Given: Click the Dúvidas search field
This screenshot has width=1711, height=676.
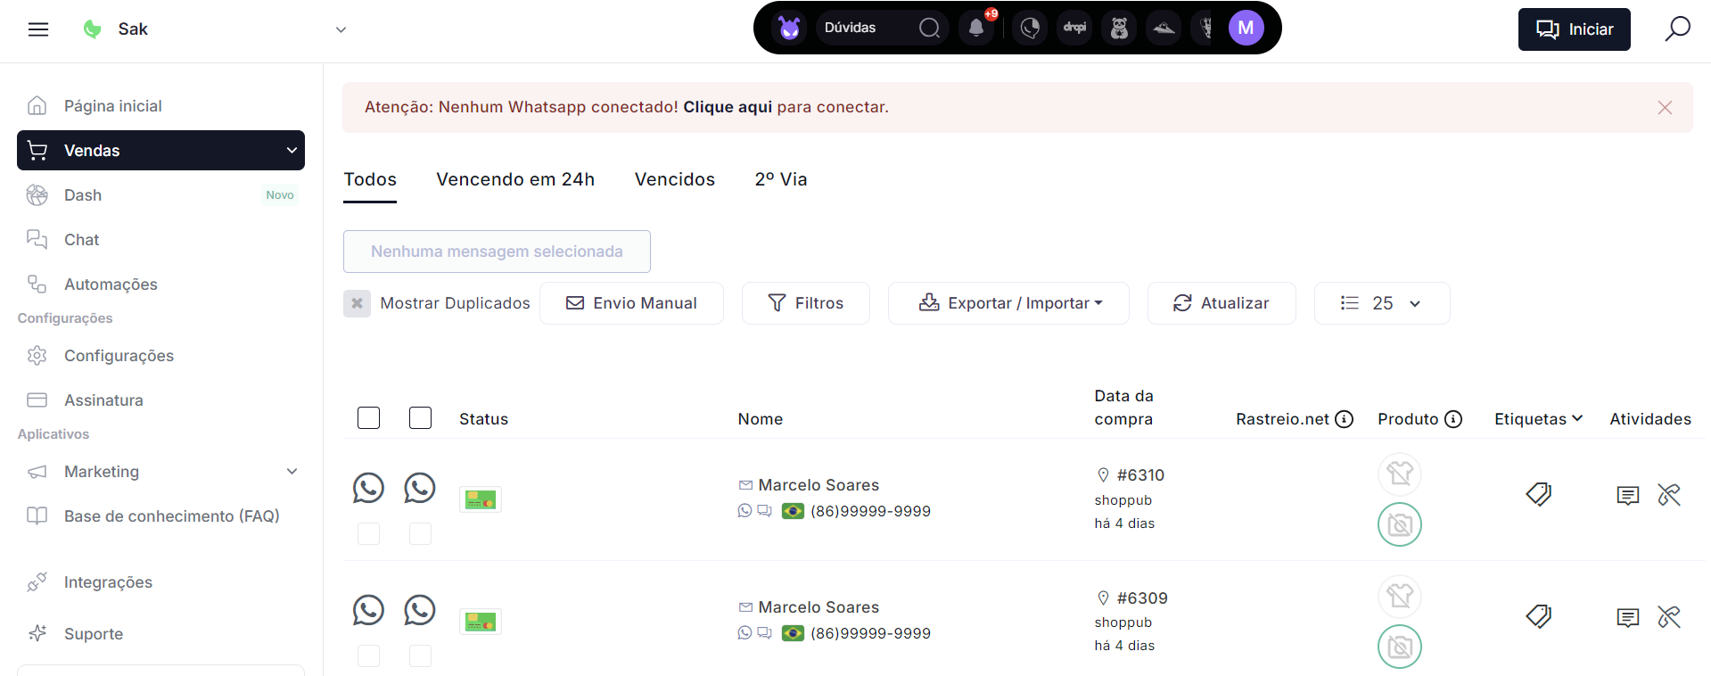Looking at the screenshot, I should [x=881, y=28].
